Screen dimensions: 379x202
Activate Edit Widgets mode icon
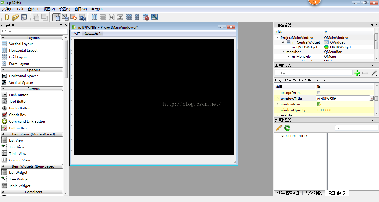point(57,17)
